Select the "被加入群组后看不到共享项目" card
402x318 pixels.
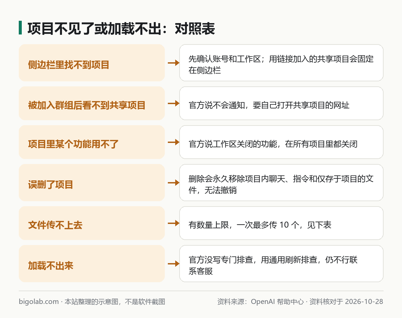click(x=92, y=103)
